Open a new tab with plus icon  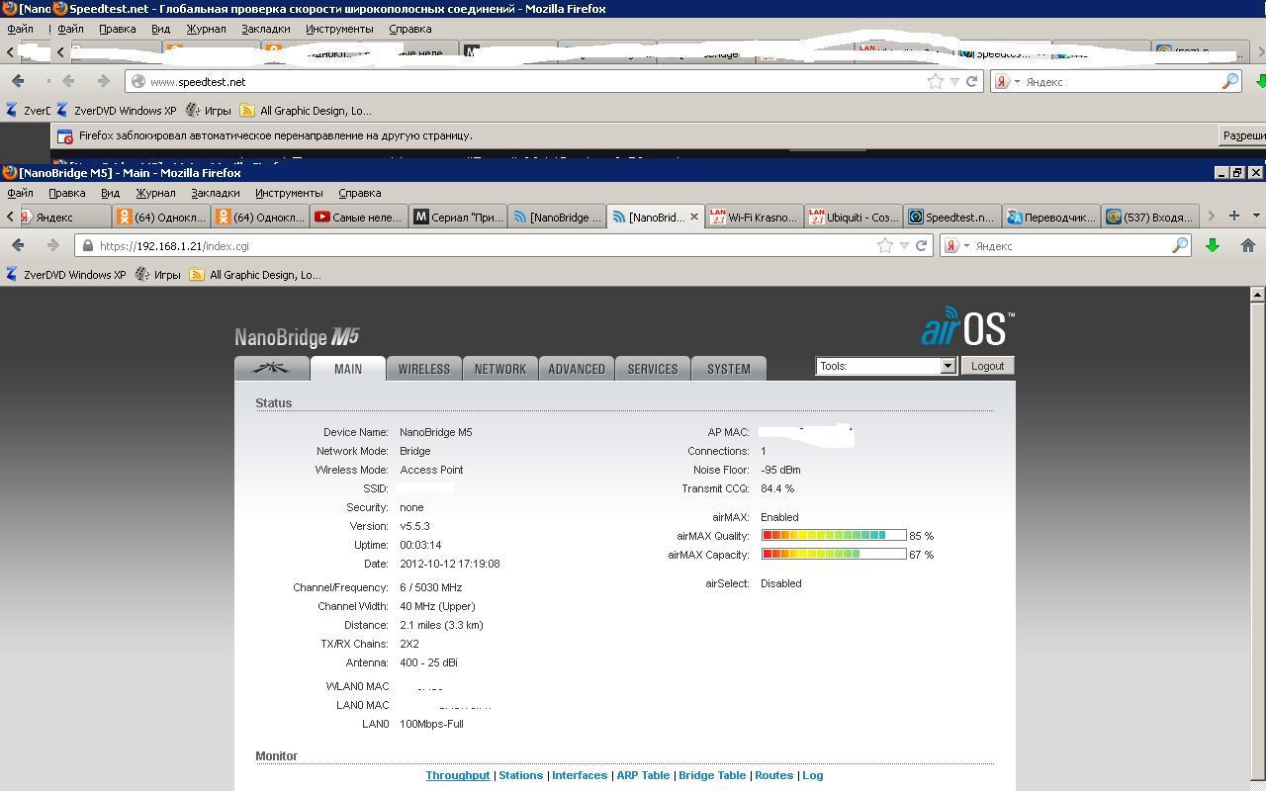pos(1233,216)
